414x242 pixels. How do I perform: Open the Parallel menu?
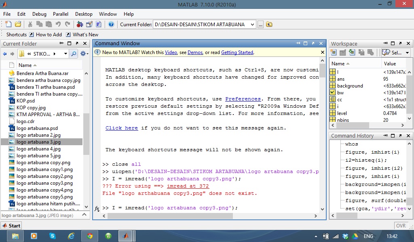[x=61, y=14]
